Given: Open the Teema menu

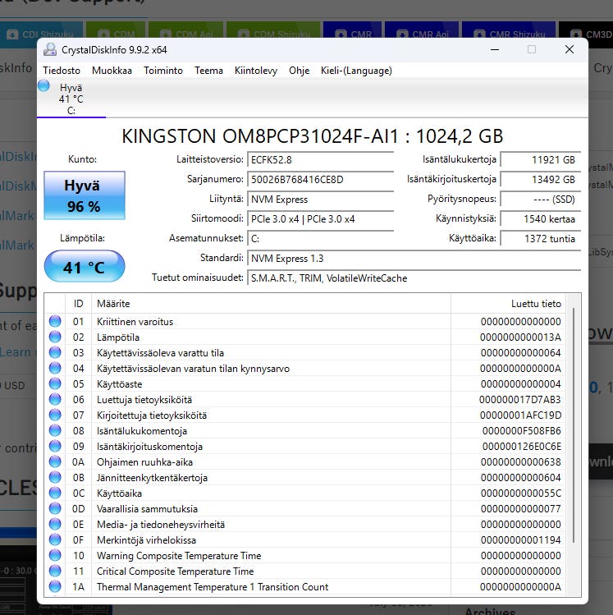Looking at the screenshot, I should 208,71.
